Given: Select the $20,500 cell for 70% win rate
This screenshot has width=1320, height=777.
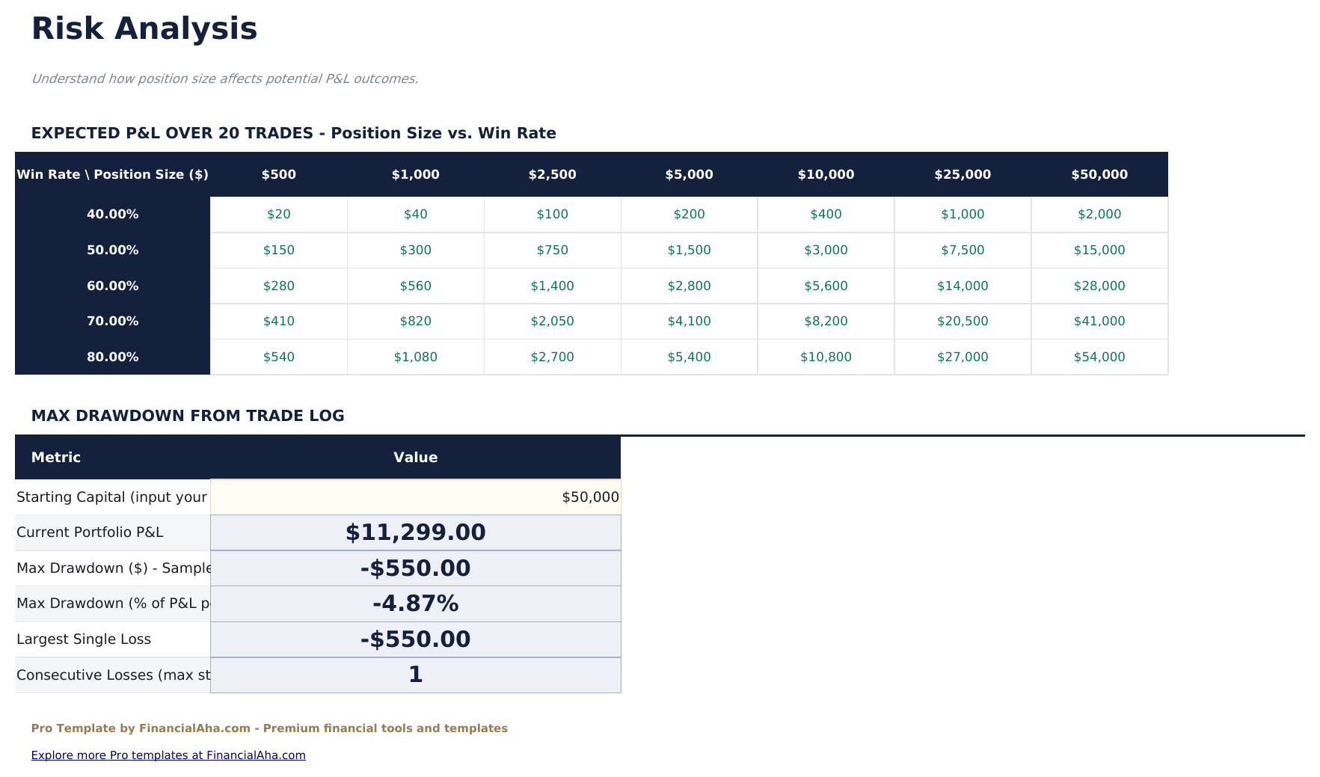Looking at the screenshot, I should pyautogui.click(x=963, y=321).
